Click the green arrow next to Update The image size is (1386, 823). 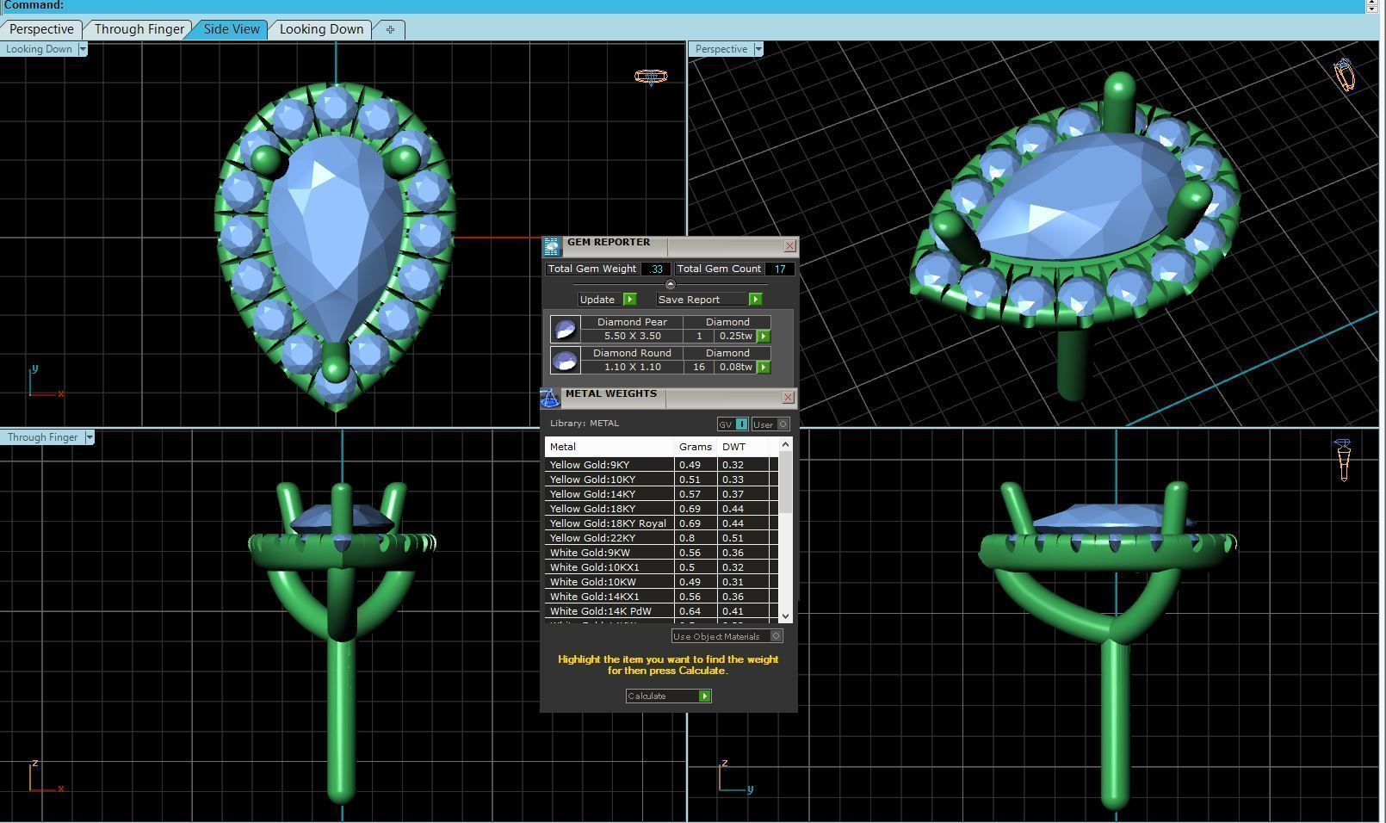pos(630,300)
